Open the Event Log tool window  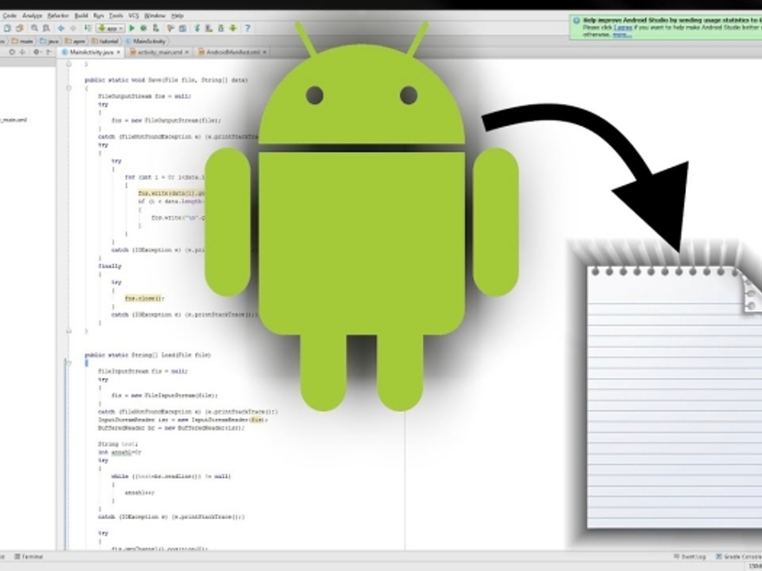[x=690, y=557]
